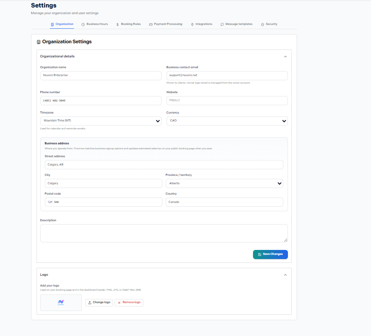Click the red X icon in Remove logo

coord(119,303)
